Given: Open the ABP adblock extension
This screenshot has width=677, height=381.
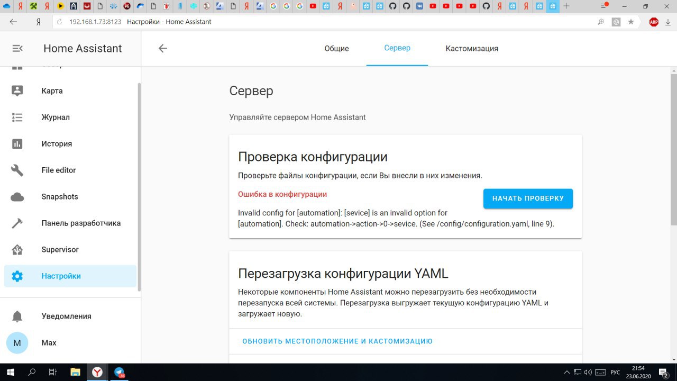Looking at the screenshot, I should click(x=654, y=22).
